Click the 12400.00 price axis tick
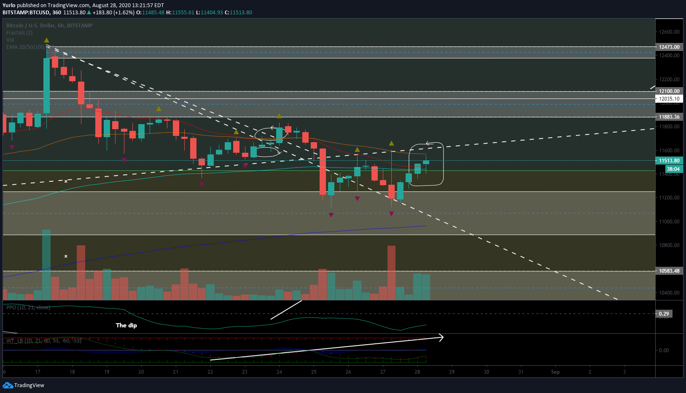Screen dimensions: 686x393 pyautogui.click(x=670, y=56)
